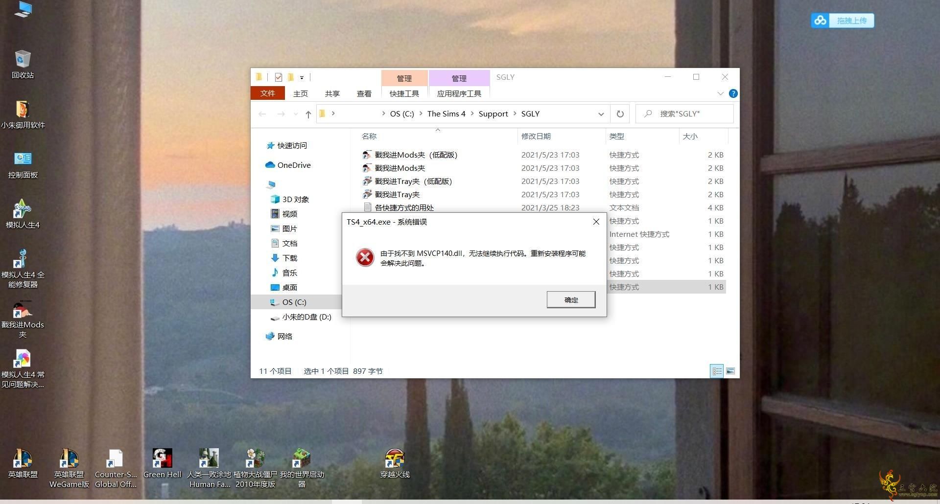Screen dimensions: 940x504
Task: Launch Counter-Strike Global Offensive shortcut
Action: pos(116,468)
